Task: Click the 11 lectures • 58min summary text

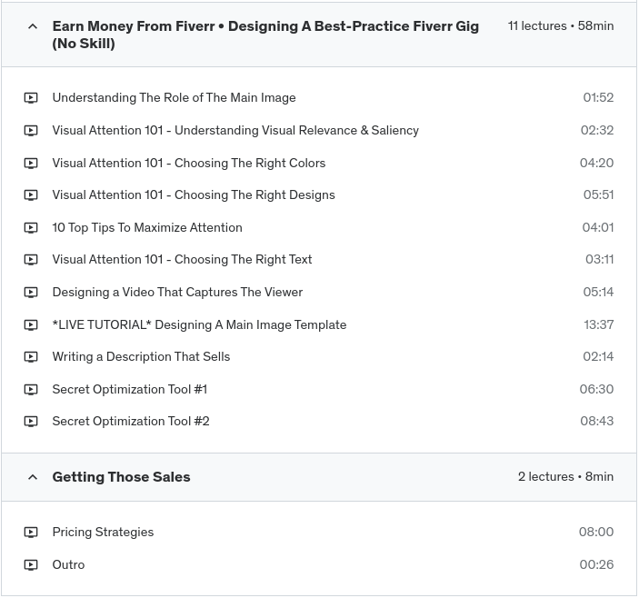Action: pyautogui.click(x=560, y=26)
